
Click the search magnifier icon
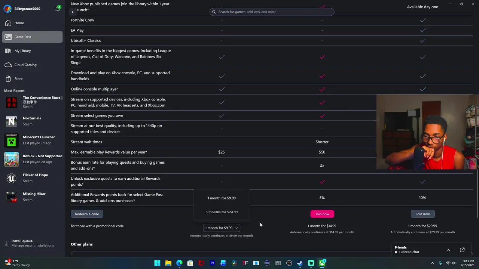(214, 12)
